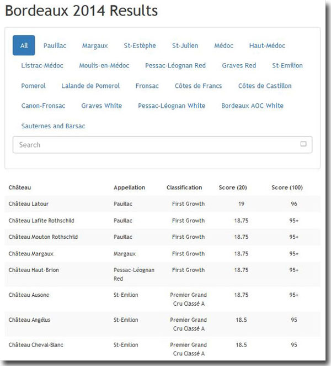Click Haut-Brion's Pessac-Léognan Red appellation cell

[x=134, y=274]
